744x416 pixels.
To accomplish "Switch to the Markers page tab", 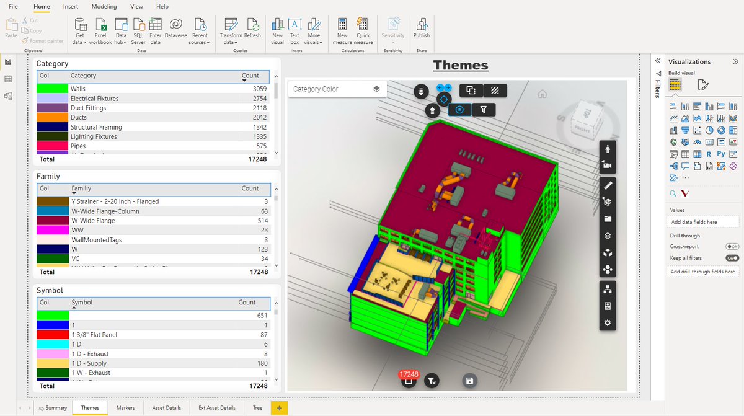I will 126,407.
